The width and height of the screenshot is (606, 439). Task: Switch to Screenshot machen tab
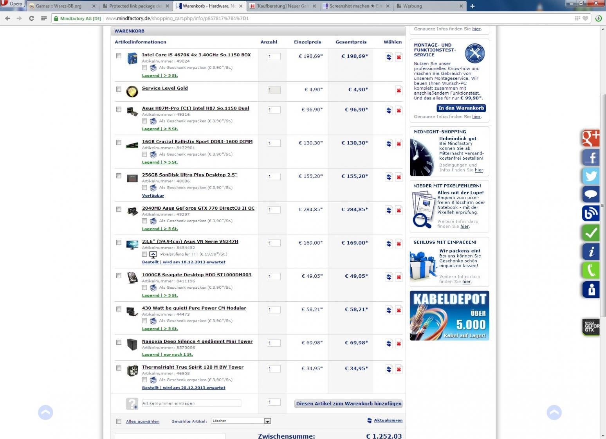click(x=356, y=6)
